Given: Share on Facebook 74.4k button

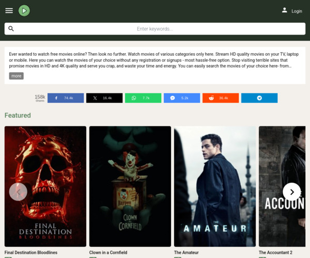Looking at the screenshot, I should tap(66, 98).
